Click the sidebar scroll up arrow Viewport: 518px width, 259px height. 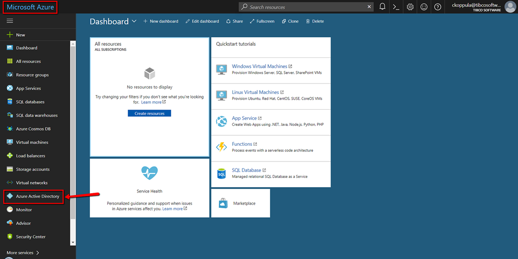click(x=73, y=44)
